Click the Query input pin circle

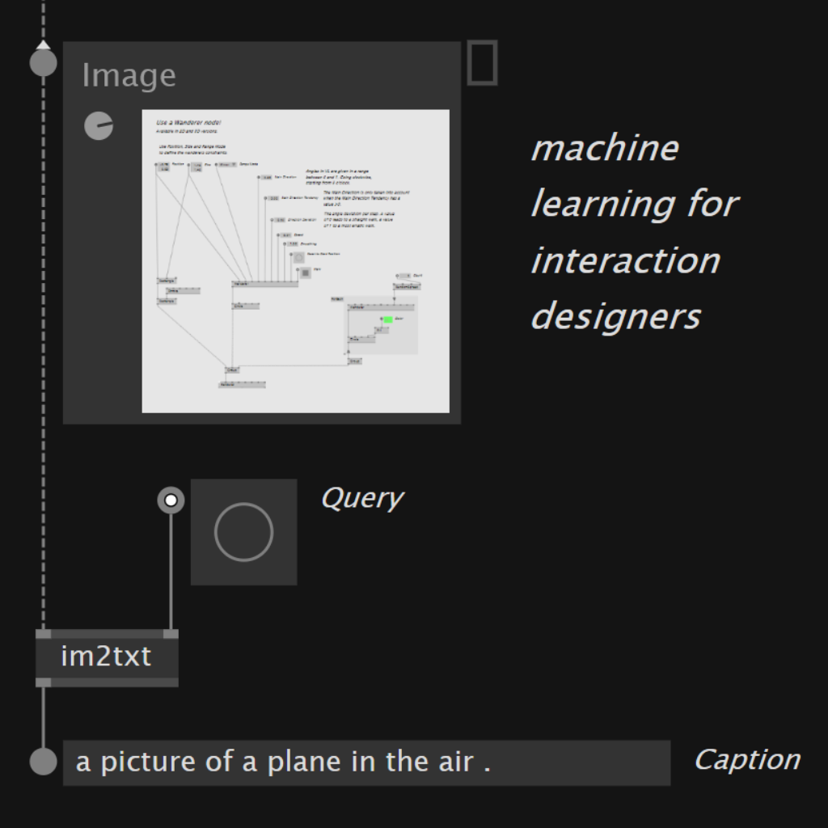(171, 500)
